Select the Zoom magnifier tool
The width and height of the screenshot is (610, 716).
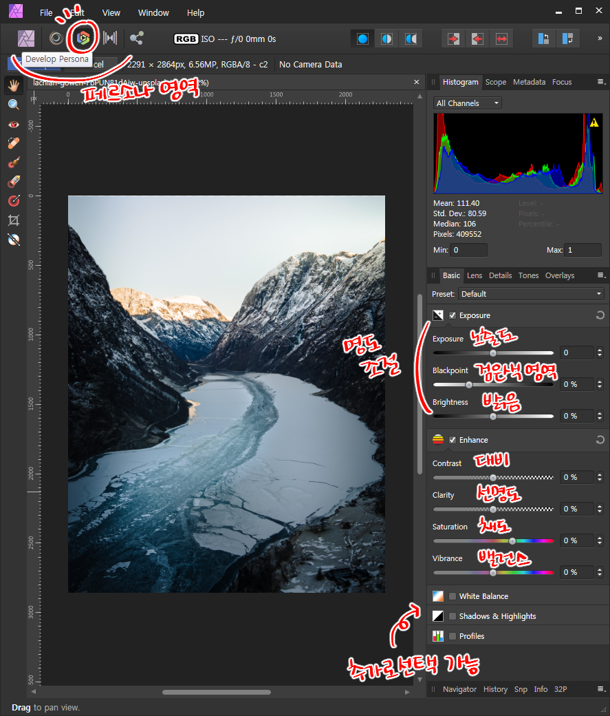[x=14, y=105]
